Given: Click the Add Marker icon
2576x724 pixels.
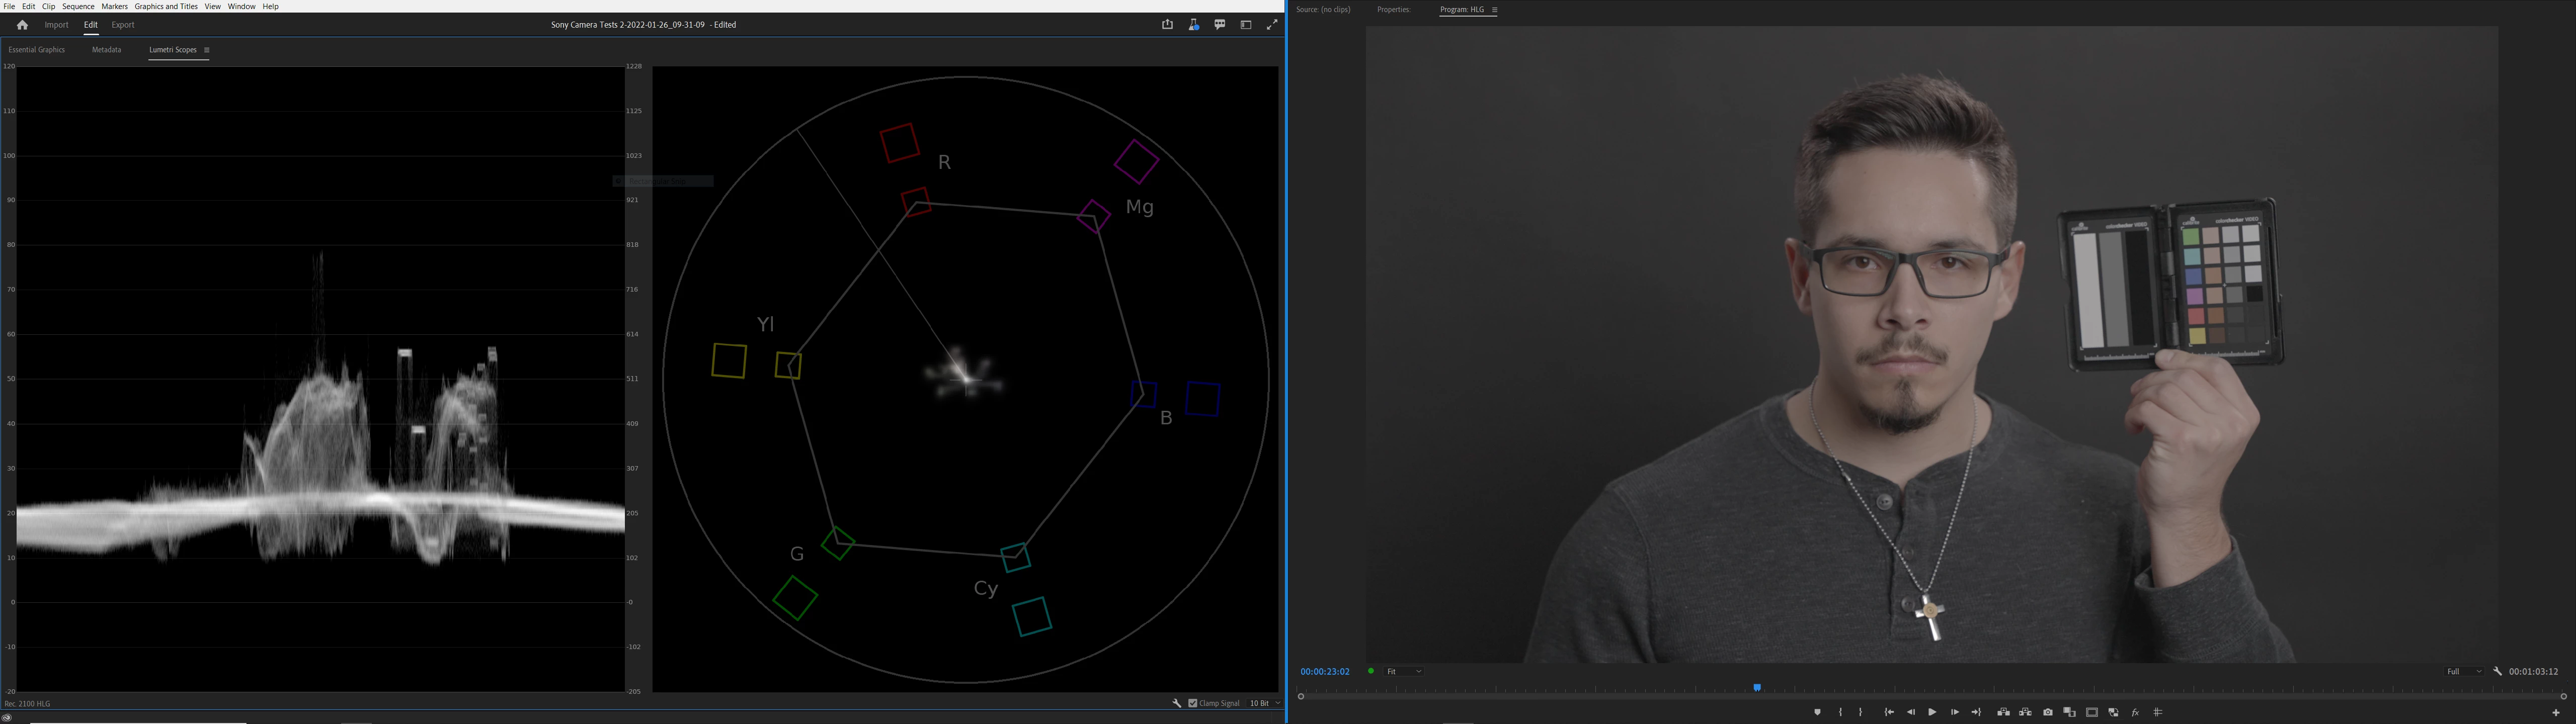Looking at the screenshot, I should [1817, 712].
